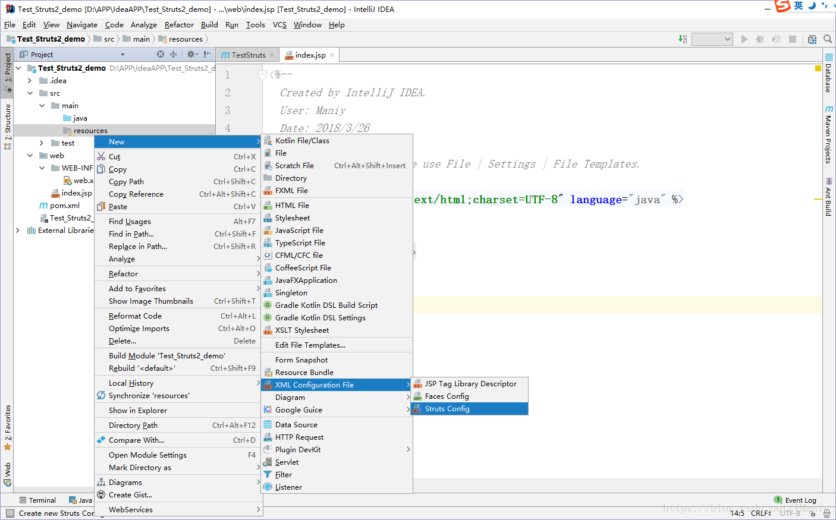Open the Database tool window
836x520 pixels.
(x=829, y=73)
